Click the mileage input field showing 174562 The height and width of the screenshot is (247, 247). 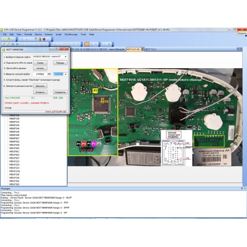(x=40, y=74)
